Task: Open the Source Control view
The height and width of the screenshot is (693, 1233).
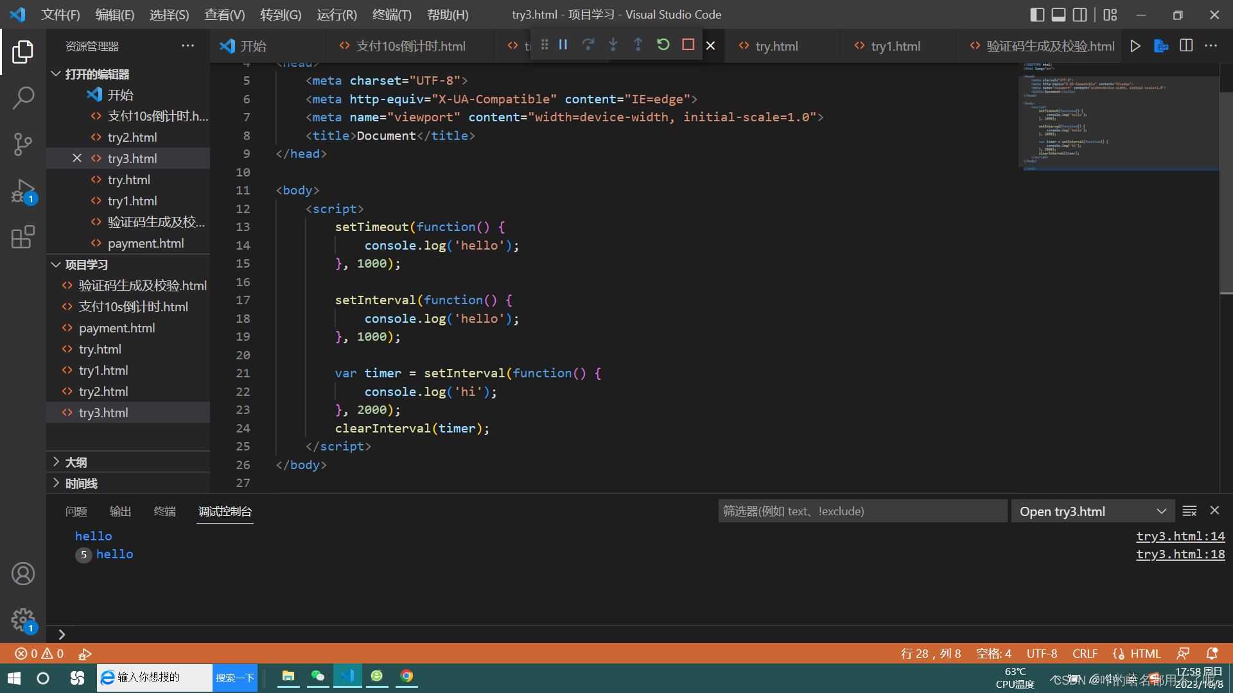Action: click(x=23, y=144)
